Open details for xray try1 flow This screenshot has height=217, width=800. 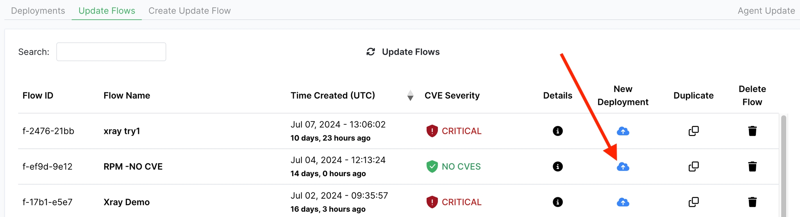pyautogui.click(x=558, y=131)
